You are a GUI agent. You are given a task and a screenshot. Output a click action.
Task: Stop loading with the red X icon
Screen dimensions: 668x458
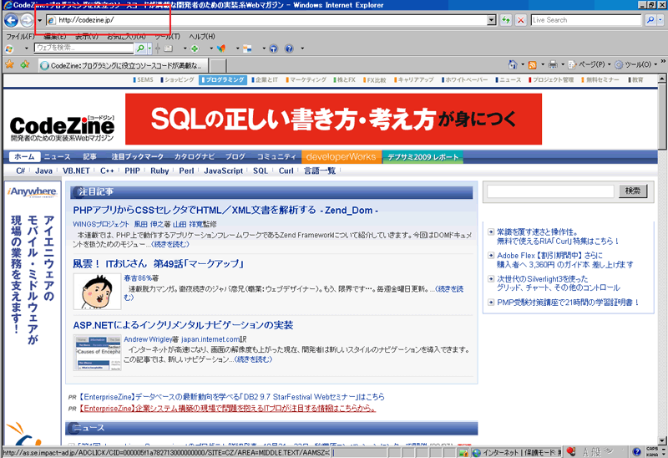[x=520, y=20]
